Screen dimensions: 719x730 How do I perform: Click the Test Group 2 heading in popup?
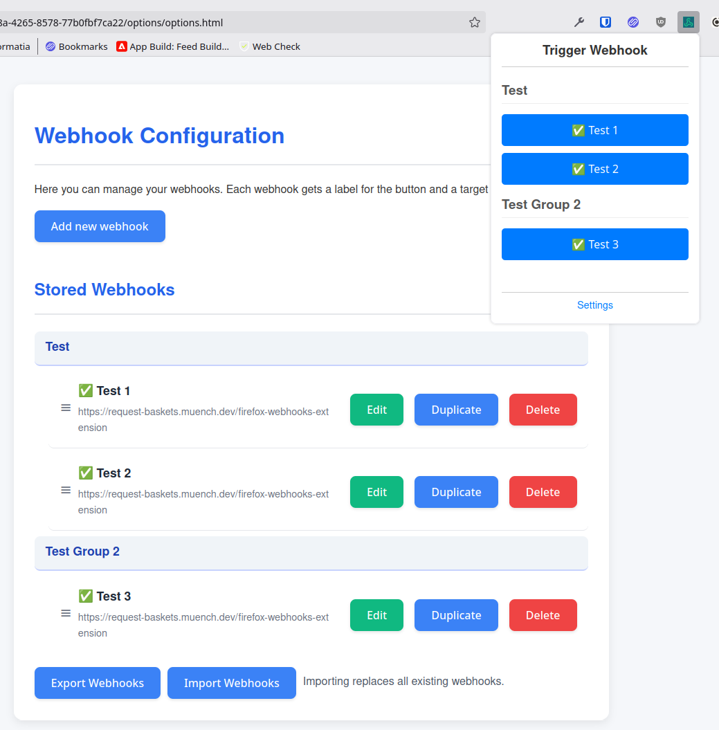coord(541,204)
